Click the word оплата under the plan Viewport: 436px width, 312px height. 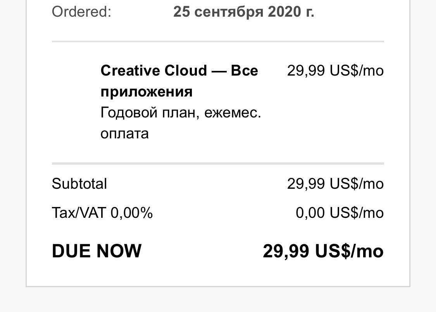coord(124,134)
